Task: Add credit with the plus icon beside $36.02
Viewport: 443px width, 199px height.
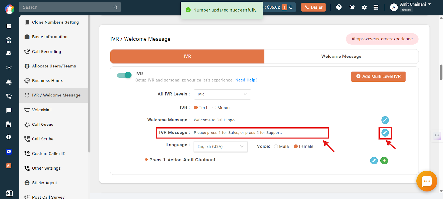Action: coord(284,7)
